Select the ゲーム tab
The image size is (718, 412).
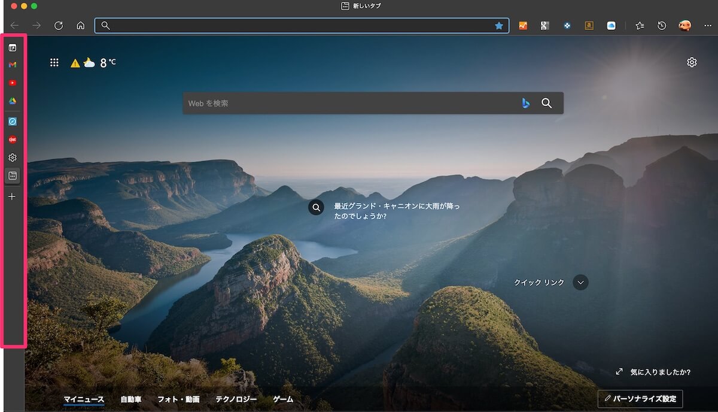tap(283, 399)
